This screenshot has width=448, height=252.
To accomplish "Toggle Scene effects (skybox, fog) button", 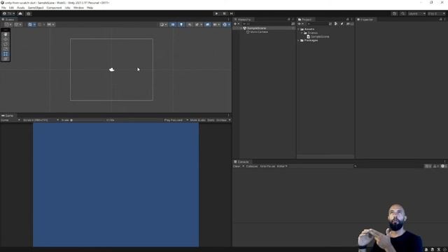I will point(198,24).
